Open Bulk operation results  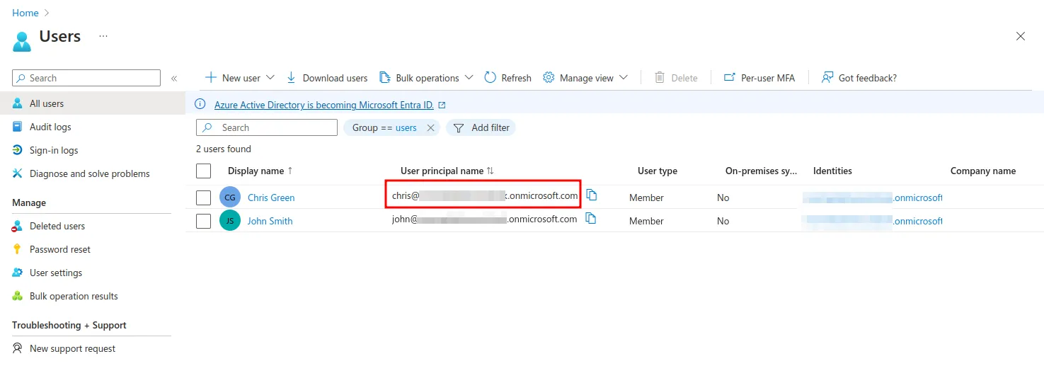pos(74,296)
